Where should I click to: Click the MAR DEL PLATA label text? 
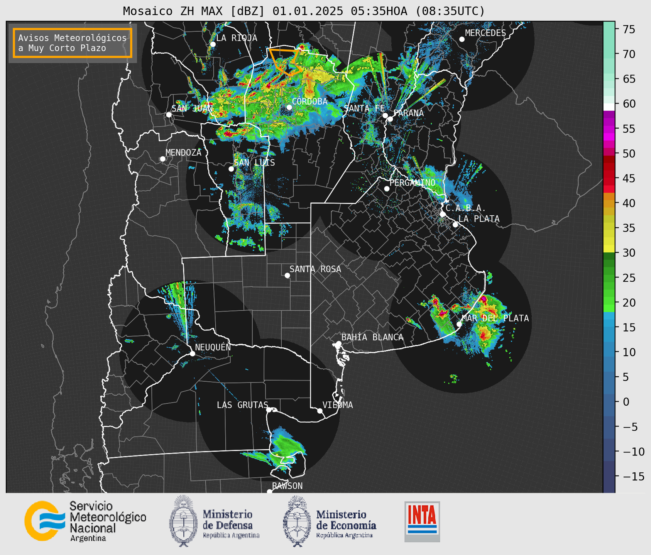coord(495,318)
